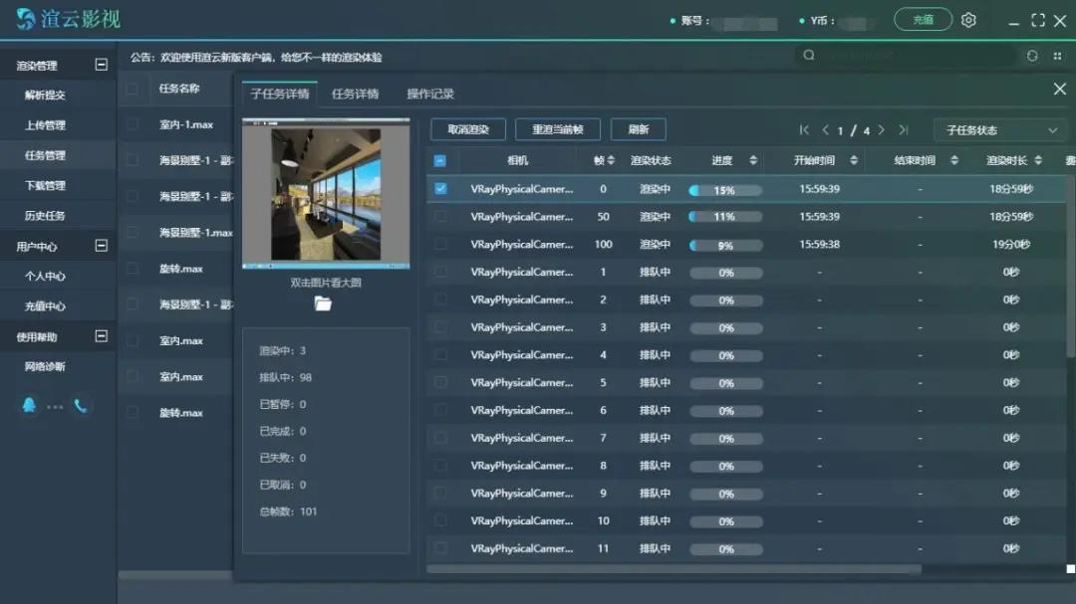Viewport: 1076px width, 604px height.
Task: Click the 取消渲染 button
Action: (x=468, y=129)
